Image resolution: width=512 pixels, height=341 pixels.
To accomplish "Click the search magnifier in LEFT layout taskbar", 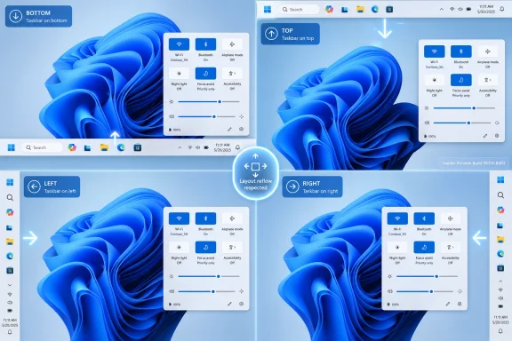I will pyautogui.click(x=10, y=197).
